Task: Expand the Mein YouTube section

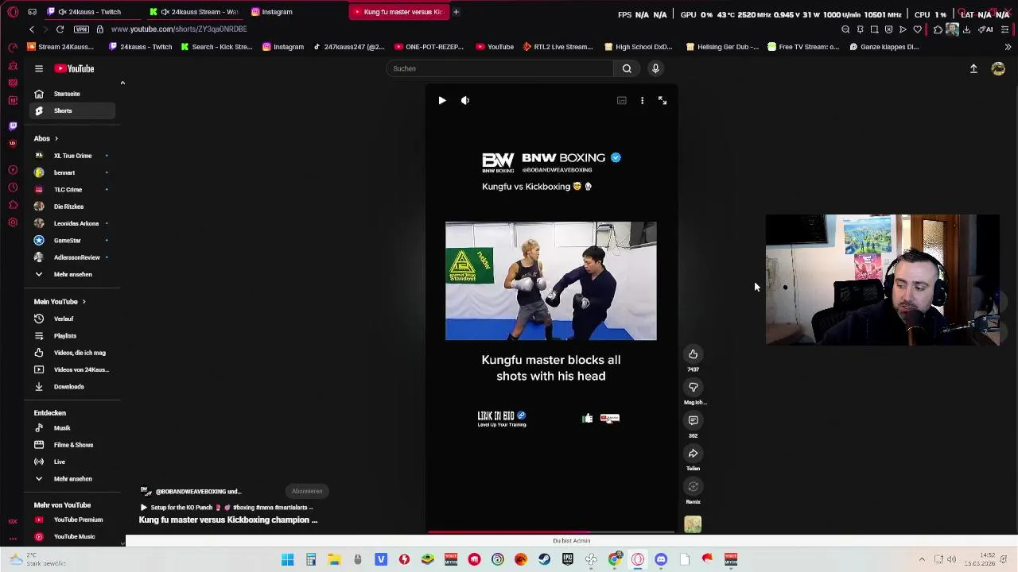Action: (60, 302)
